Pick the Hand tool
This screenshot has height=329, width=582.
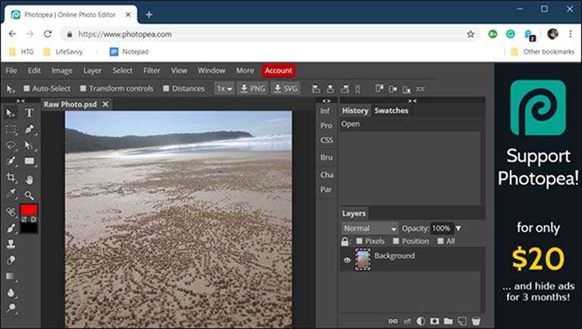tap(29, 179)
